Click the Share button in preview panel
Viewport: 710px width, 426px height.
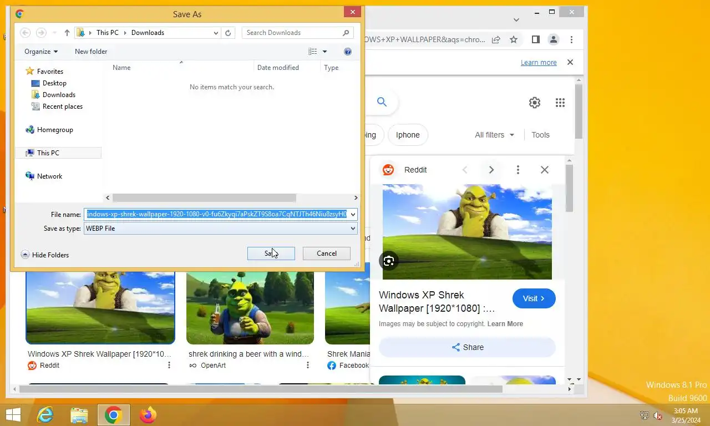click(467, 347)
